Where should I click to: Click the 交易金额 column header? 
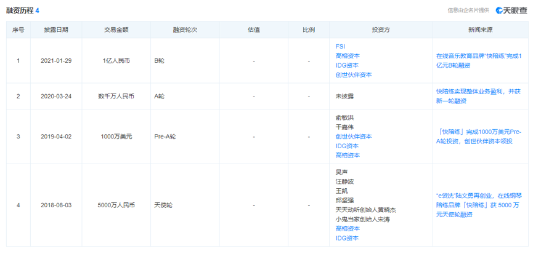tap(116, 30)
